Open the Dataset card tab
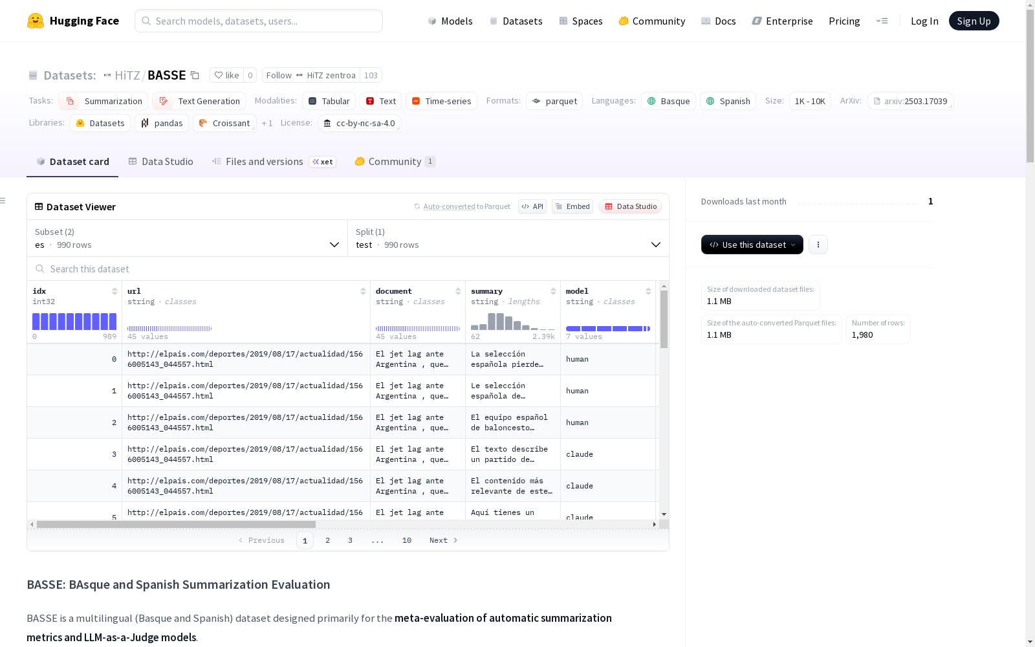The image size is (1035, 647). pos(72,162)
